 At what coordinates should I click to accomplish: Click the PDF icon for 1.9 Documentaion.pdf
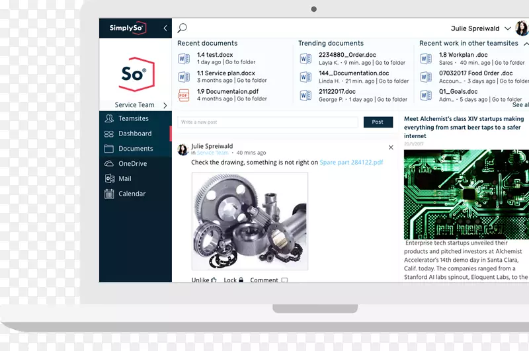[x=184, y=95]
